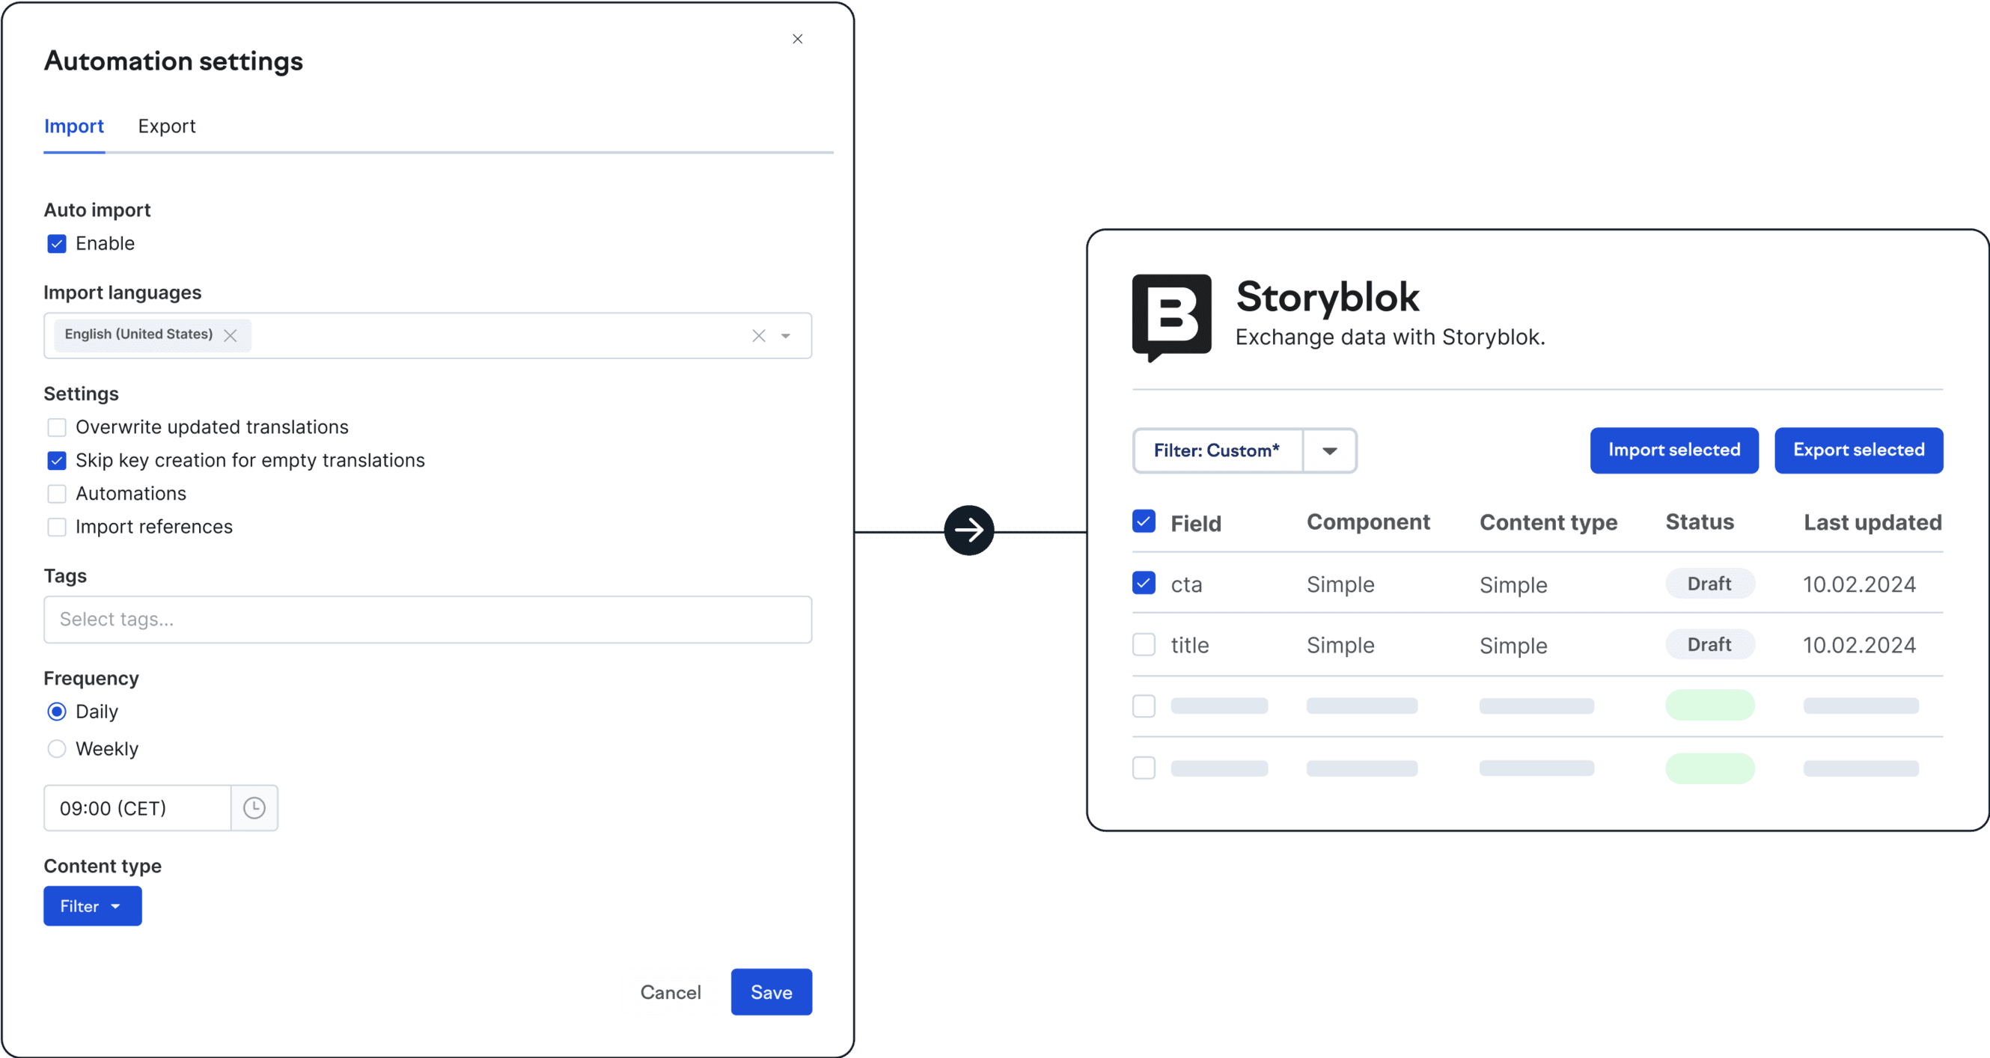Click the Draft badge on title row
The image size is (1990, 1058).
[1709, 645]
